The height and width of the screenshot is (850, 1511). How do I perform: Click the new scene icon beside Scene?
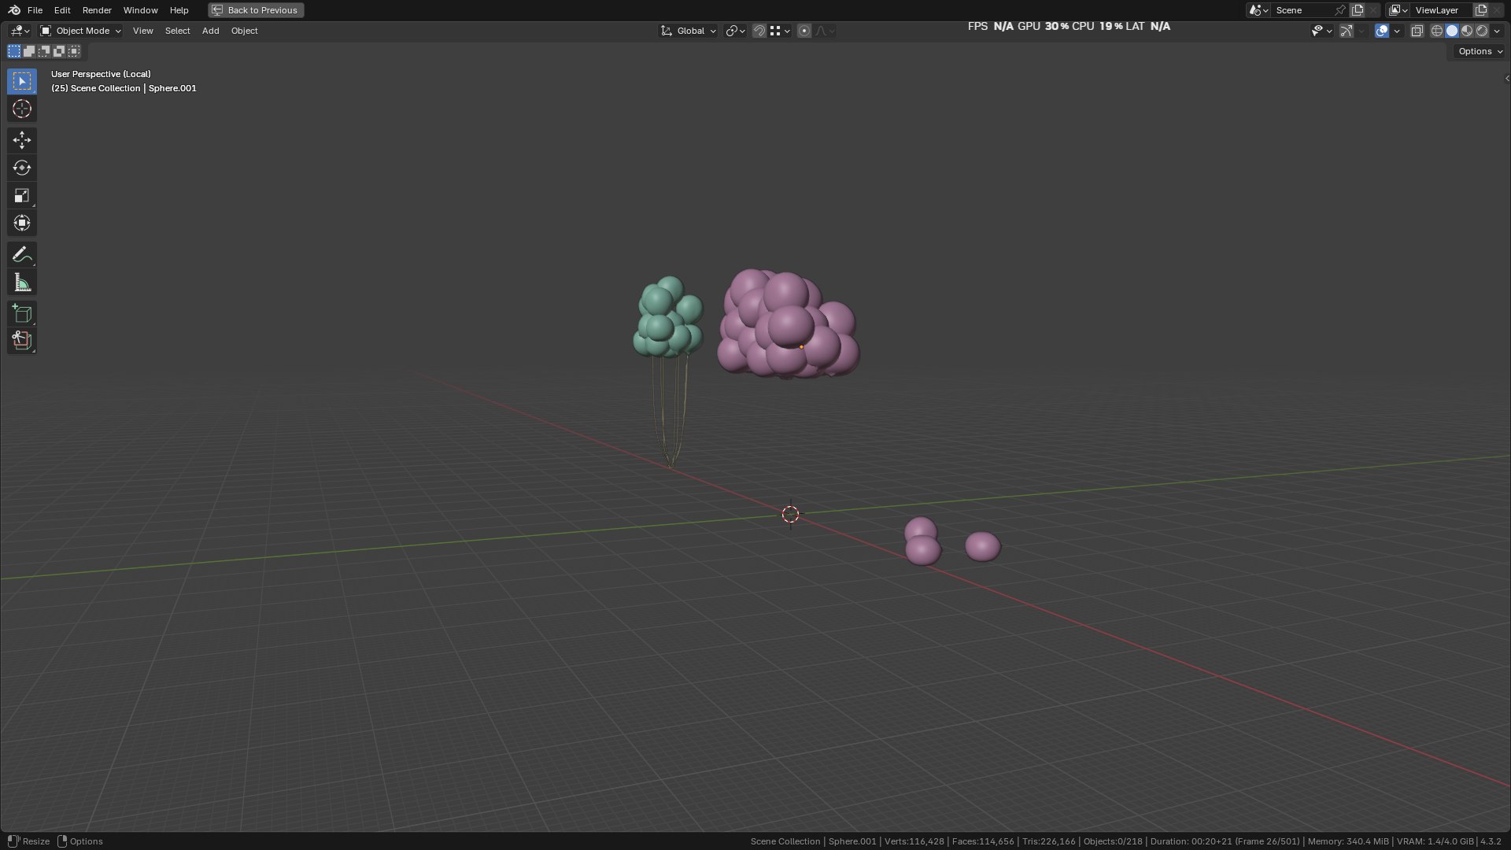(1358, 10)
